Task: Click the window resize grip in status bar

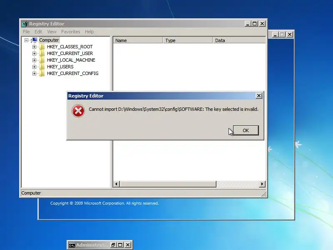Action: click(264, 194)
